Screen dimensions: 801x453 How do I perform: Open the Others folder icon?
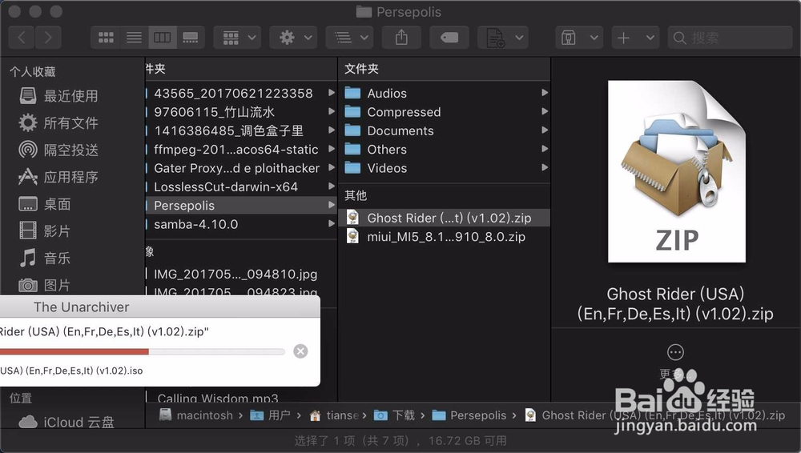352,150
